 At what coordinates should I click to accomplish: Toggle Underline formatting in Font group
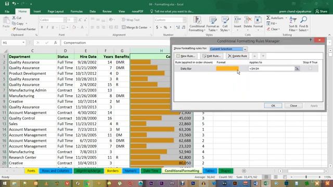(53, 27)
